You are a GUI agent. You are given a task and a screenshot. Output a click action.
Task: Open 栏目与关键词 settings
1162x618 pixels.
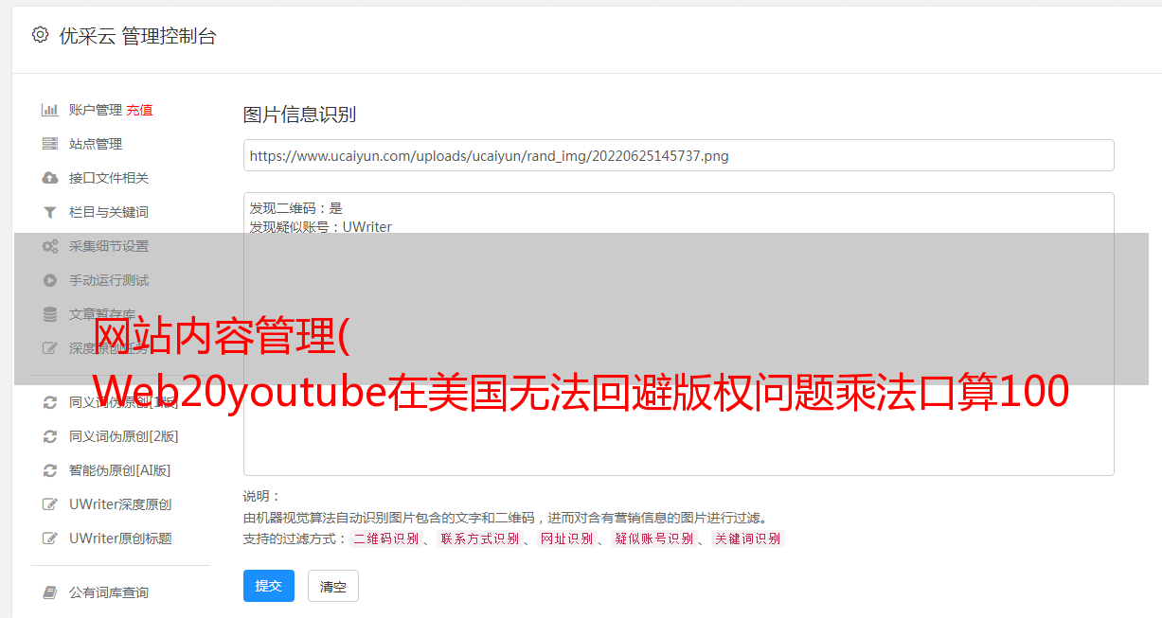pyautogui.click(x=109, y=212)
